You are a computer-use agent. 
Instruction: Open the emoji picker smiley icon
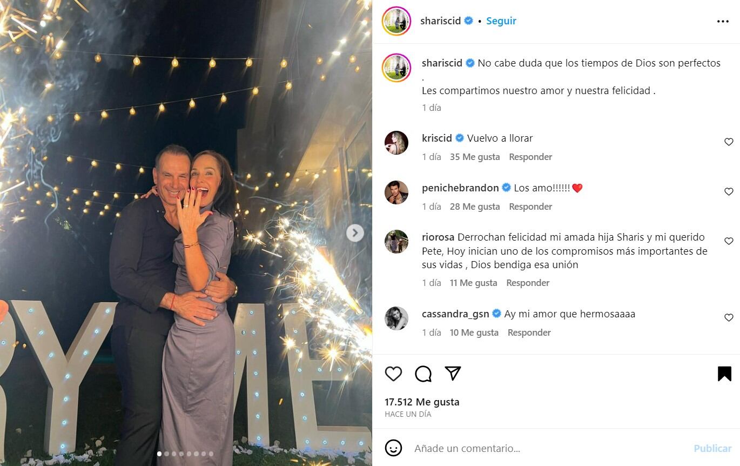coord(393,448)
